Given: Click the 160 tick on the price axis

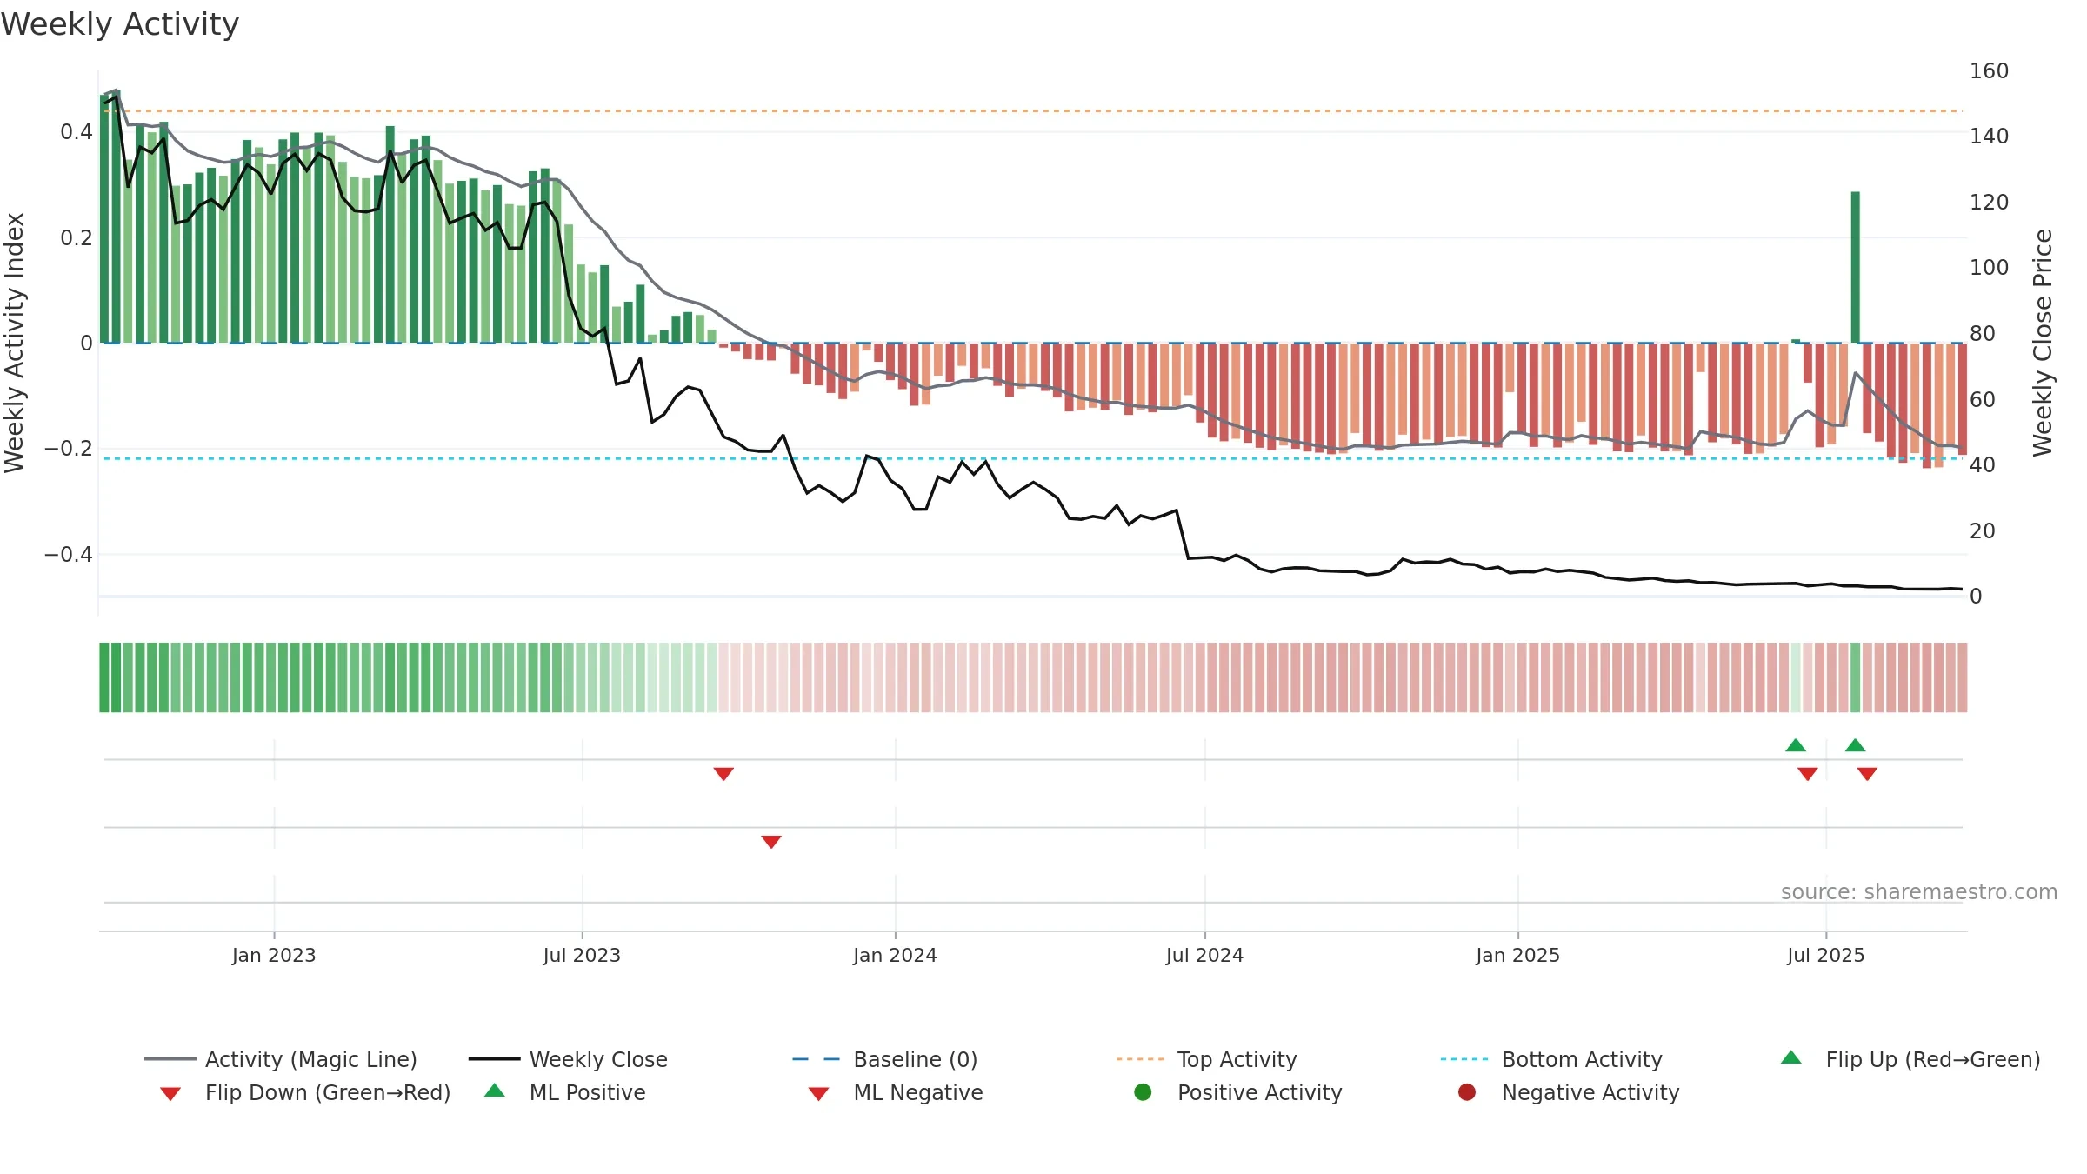Looking at the screenshot, I should pos(1990,71).
